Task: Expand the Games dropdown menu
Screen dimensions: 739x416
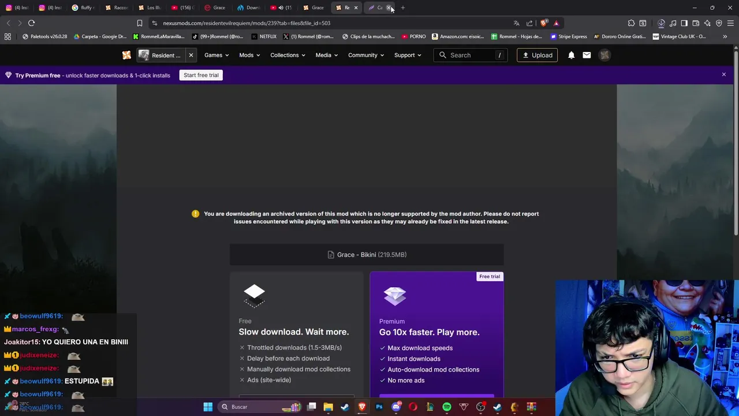Action: (x=217, y=55)
